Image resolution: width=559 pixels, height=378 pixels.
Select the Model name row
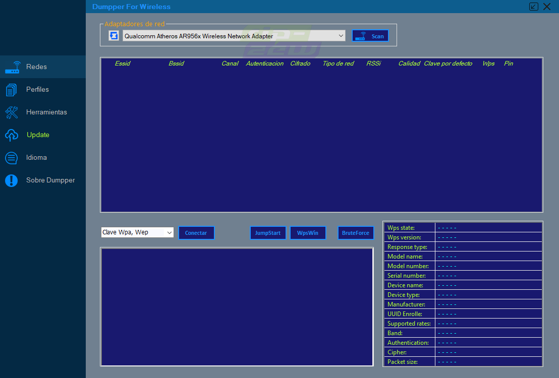coord(463,257)
